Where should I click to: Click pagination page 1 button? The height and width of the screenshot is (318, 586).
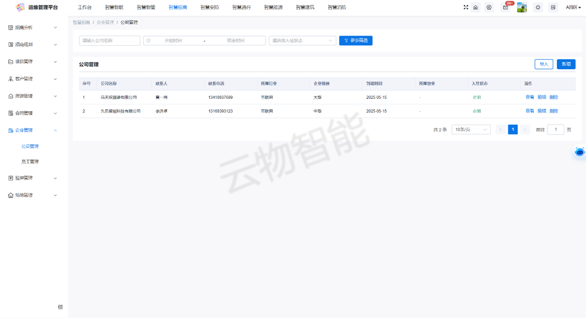click(513, 130)
